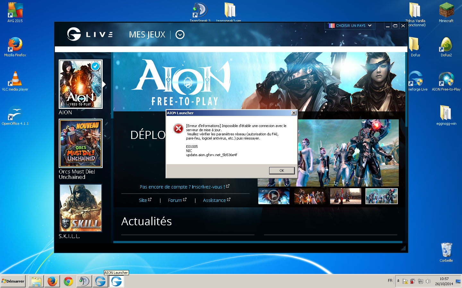Open the Assistance external link
Image resolution: width=462 pixels, height=288 pixels.
click(217, 200)
